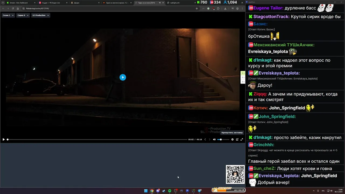Open Chrome from the taskbar
The height and width of the screenshot is (194, 345).
[x=152, y=191]
